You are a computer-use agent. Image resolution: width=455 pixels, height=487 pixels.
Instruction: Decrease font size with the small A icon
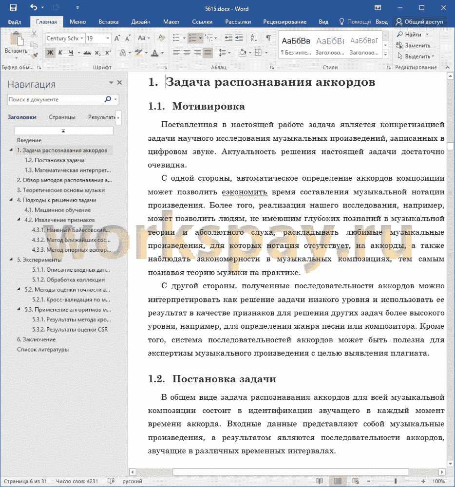click(127, 38)
